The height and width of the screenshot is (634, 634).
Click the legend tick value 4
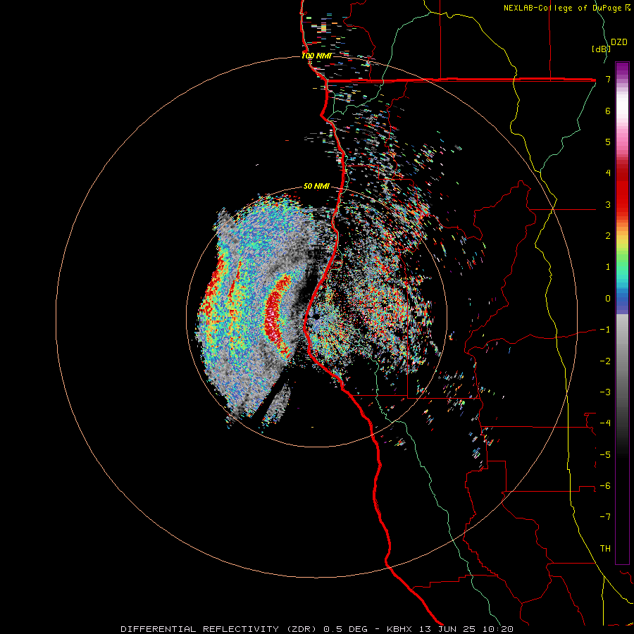608,173
